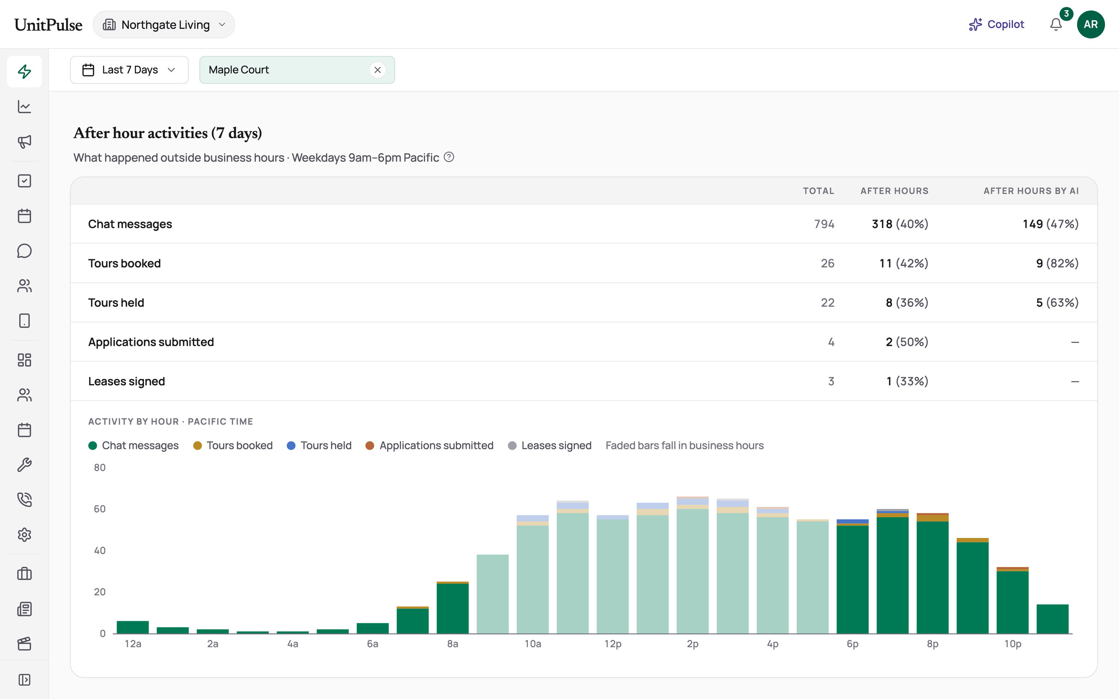Screen dimensions: 1119x699
Task: Open the gear settings sidebar icon
Action: [24, 535]
